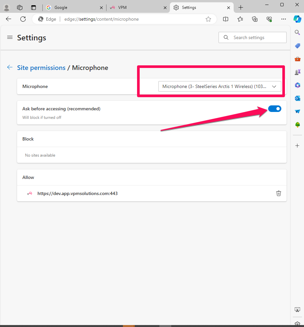
Task: Open Browser essentials from the toolbar
Action: [269, 19]
